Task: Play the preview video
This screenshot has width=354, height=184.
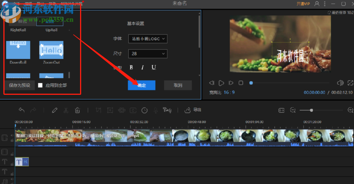Action: pyautogui.click(x=221, y=83)
